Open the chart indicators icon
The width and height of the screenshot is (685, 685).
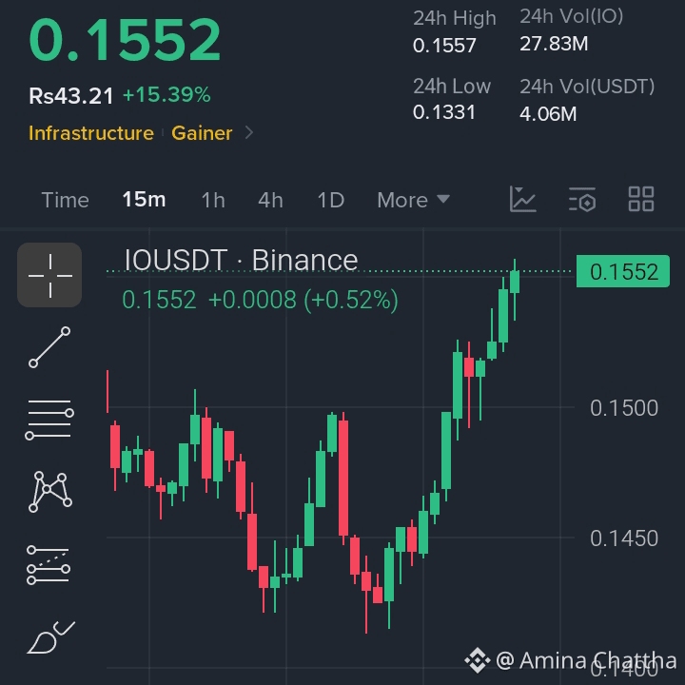point(522,199)
